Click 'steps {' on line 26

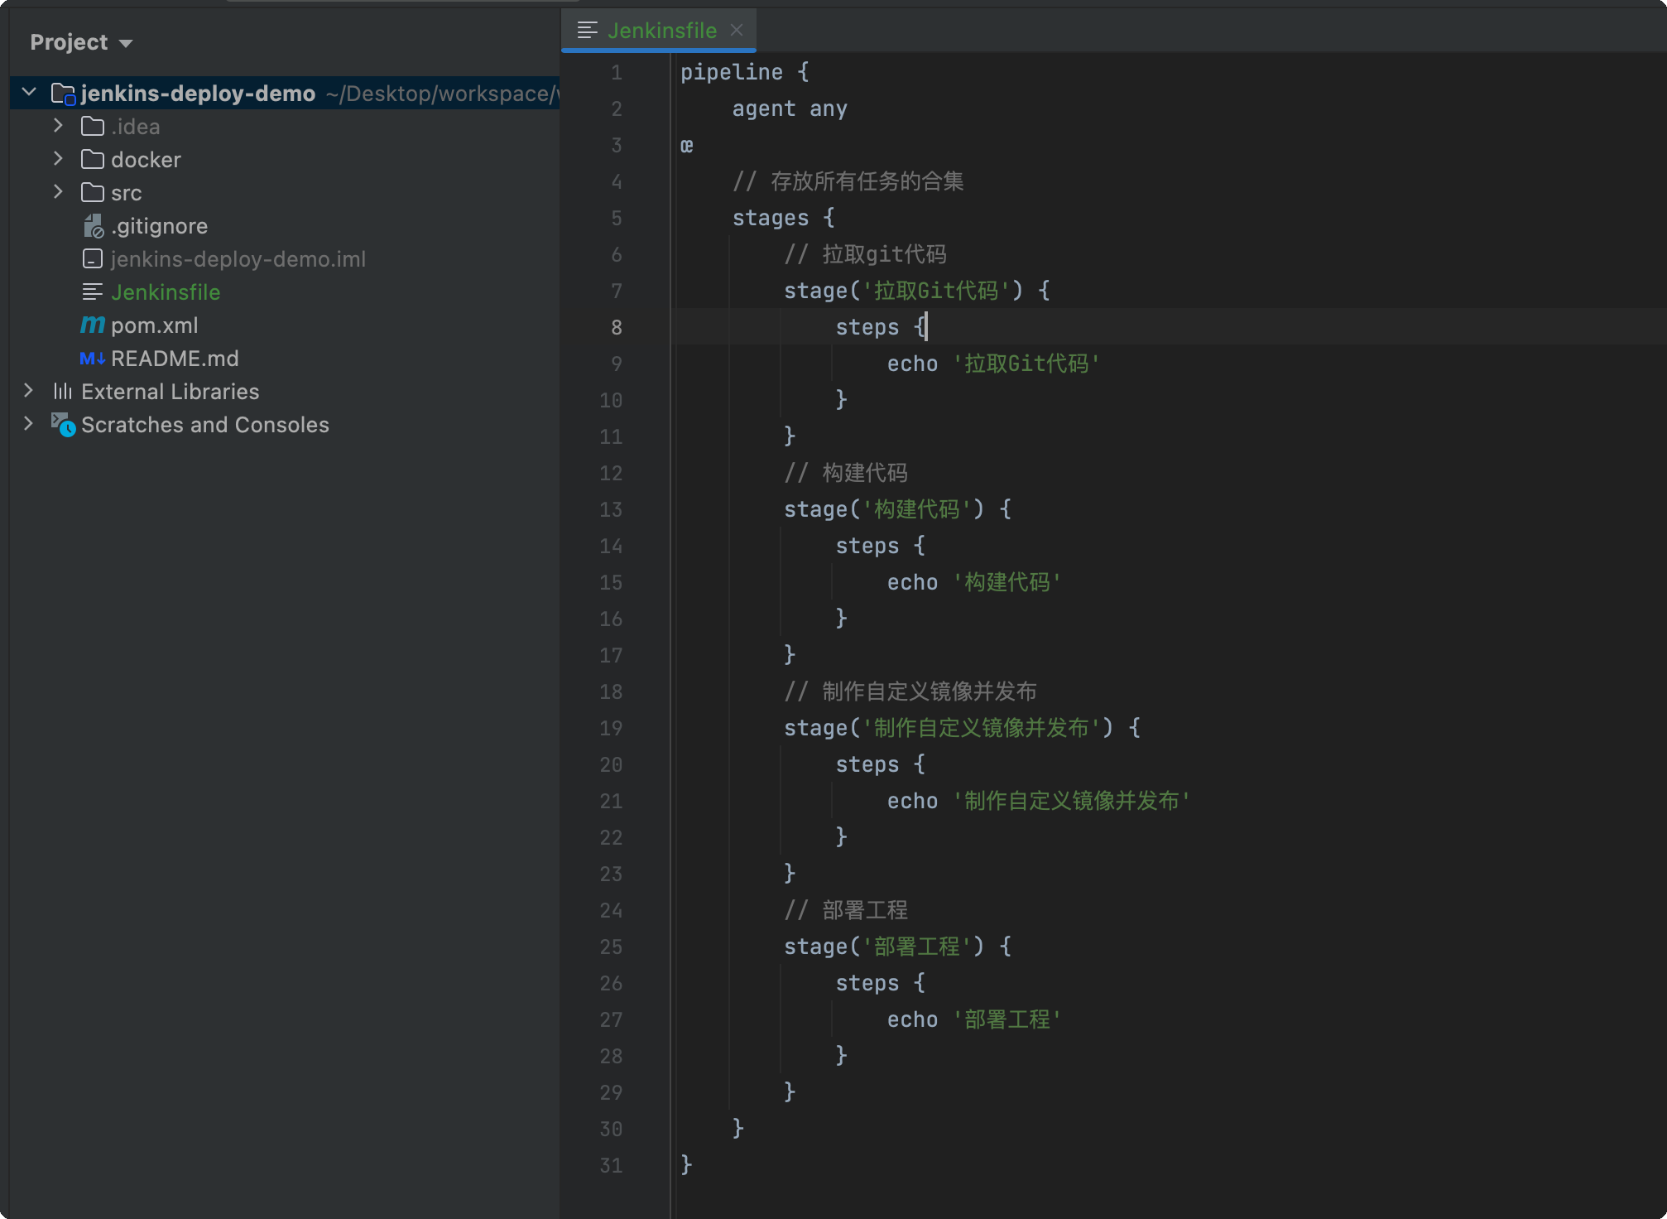point(881,983)
